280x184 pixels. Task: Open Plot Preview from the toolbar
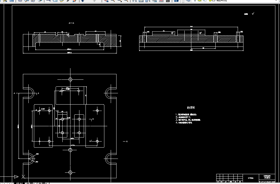click(27, 1)
